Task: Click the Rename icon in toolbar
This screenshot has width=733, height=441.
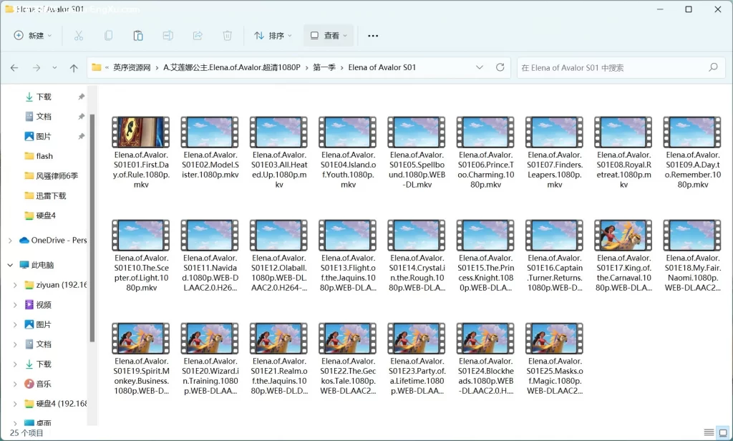Action: (x=168, y=36)
